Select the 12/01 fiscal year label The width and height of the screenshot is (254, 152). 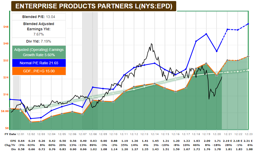tap(20, 134)
